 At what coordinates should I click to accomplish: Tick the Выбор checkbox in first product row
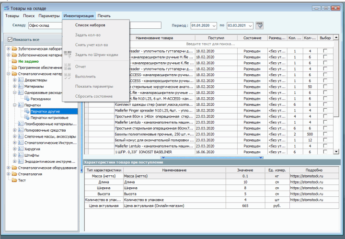click(325, 50)
